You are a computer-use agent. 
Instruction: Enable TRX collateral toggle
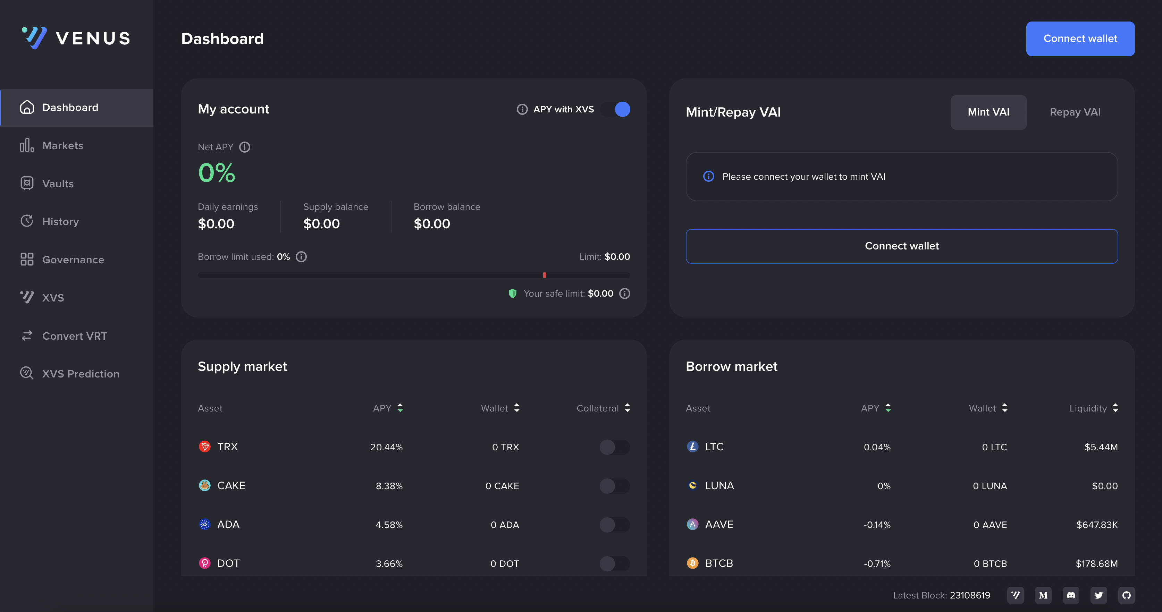(x=615, y=447)
